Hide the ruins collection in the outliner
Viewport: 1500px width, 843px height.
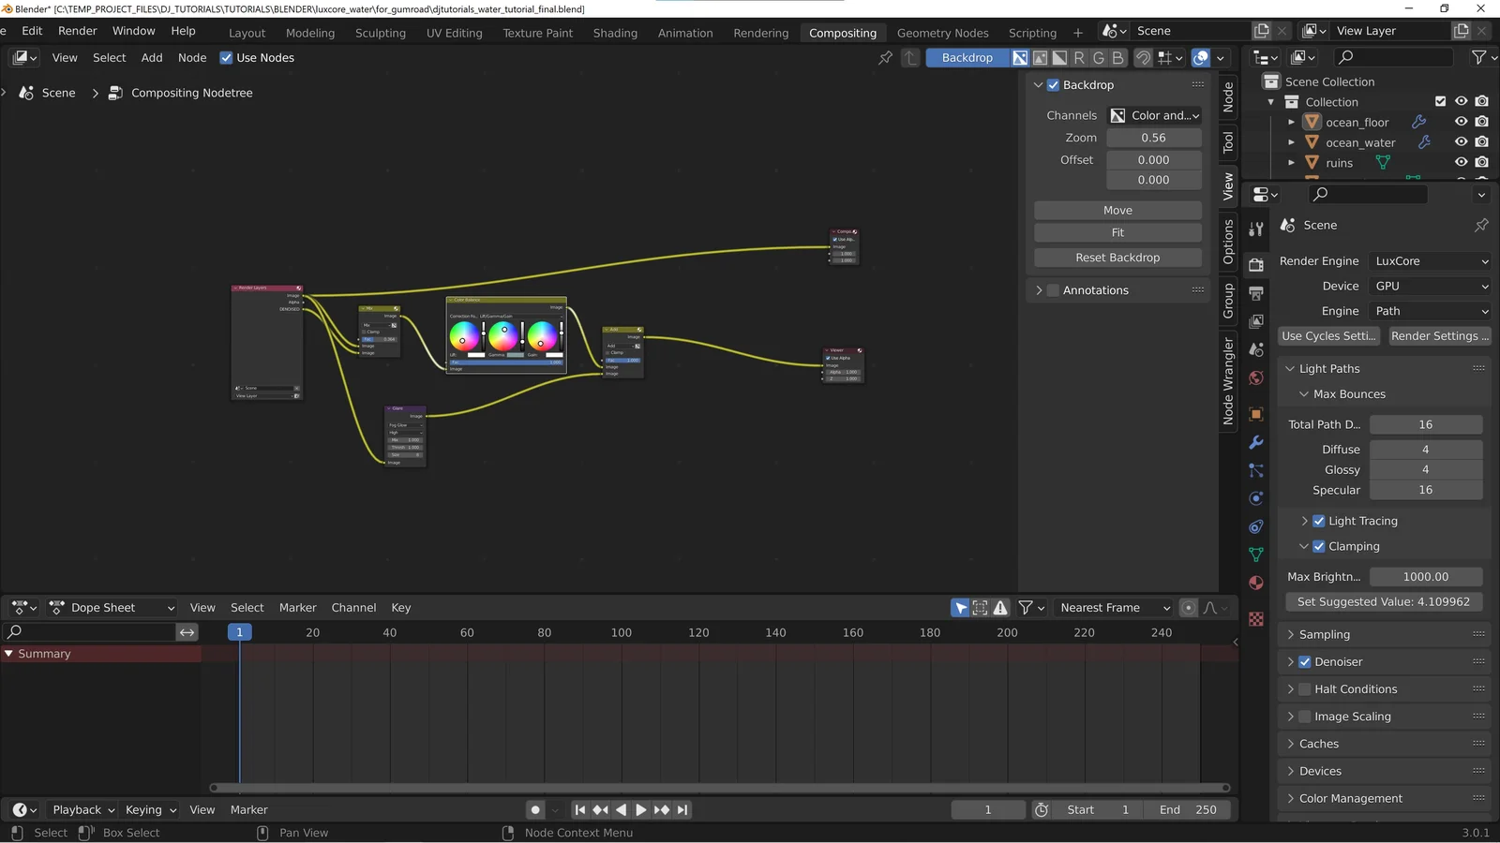point(1460,162)
